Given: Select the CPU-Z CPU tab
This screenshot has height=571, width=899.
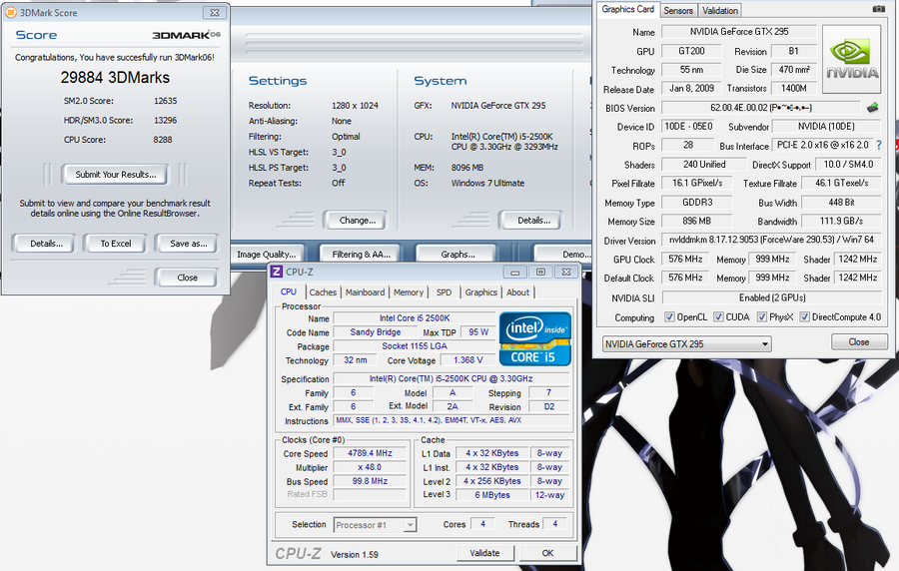Looking at the screenshot, I should pos(289,291).
